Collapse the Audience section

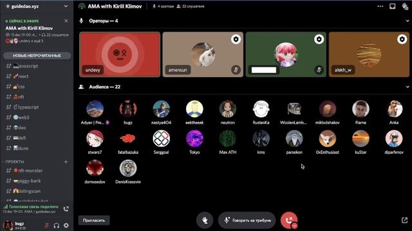(x=407, y=87)
